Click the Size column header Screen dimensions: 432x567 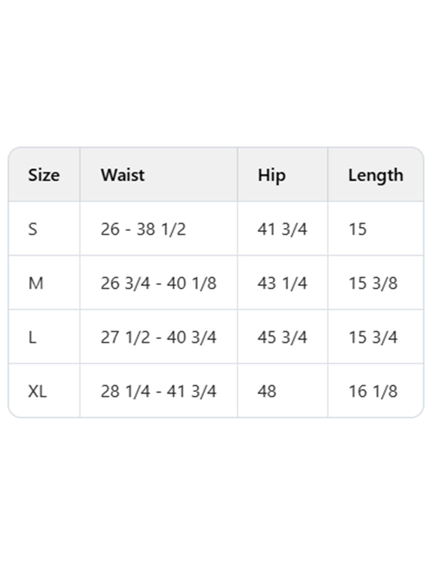point(44,175)
